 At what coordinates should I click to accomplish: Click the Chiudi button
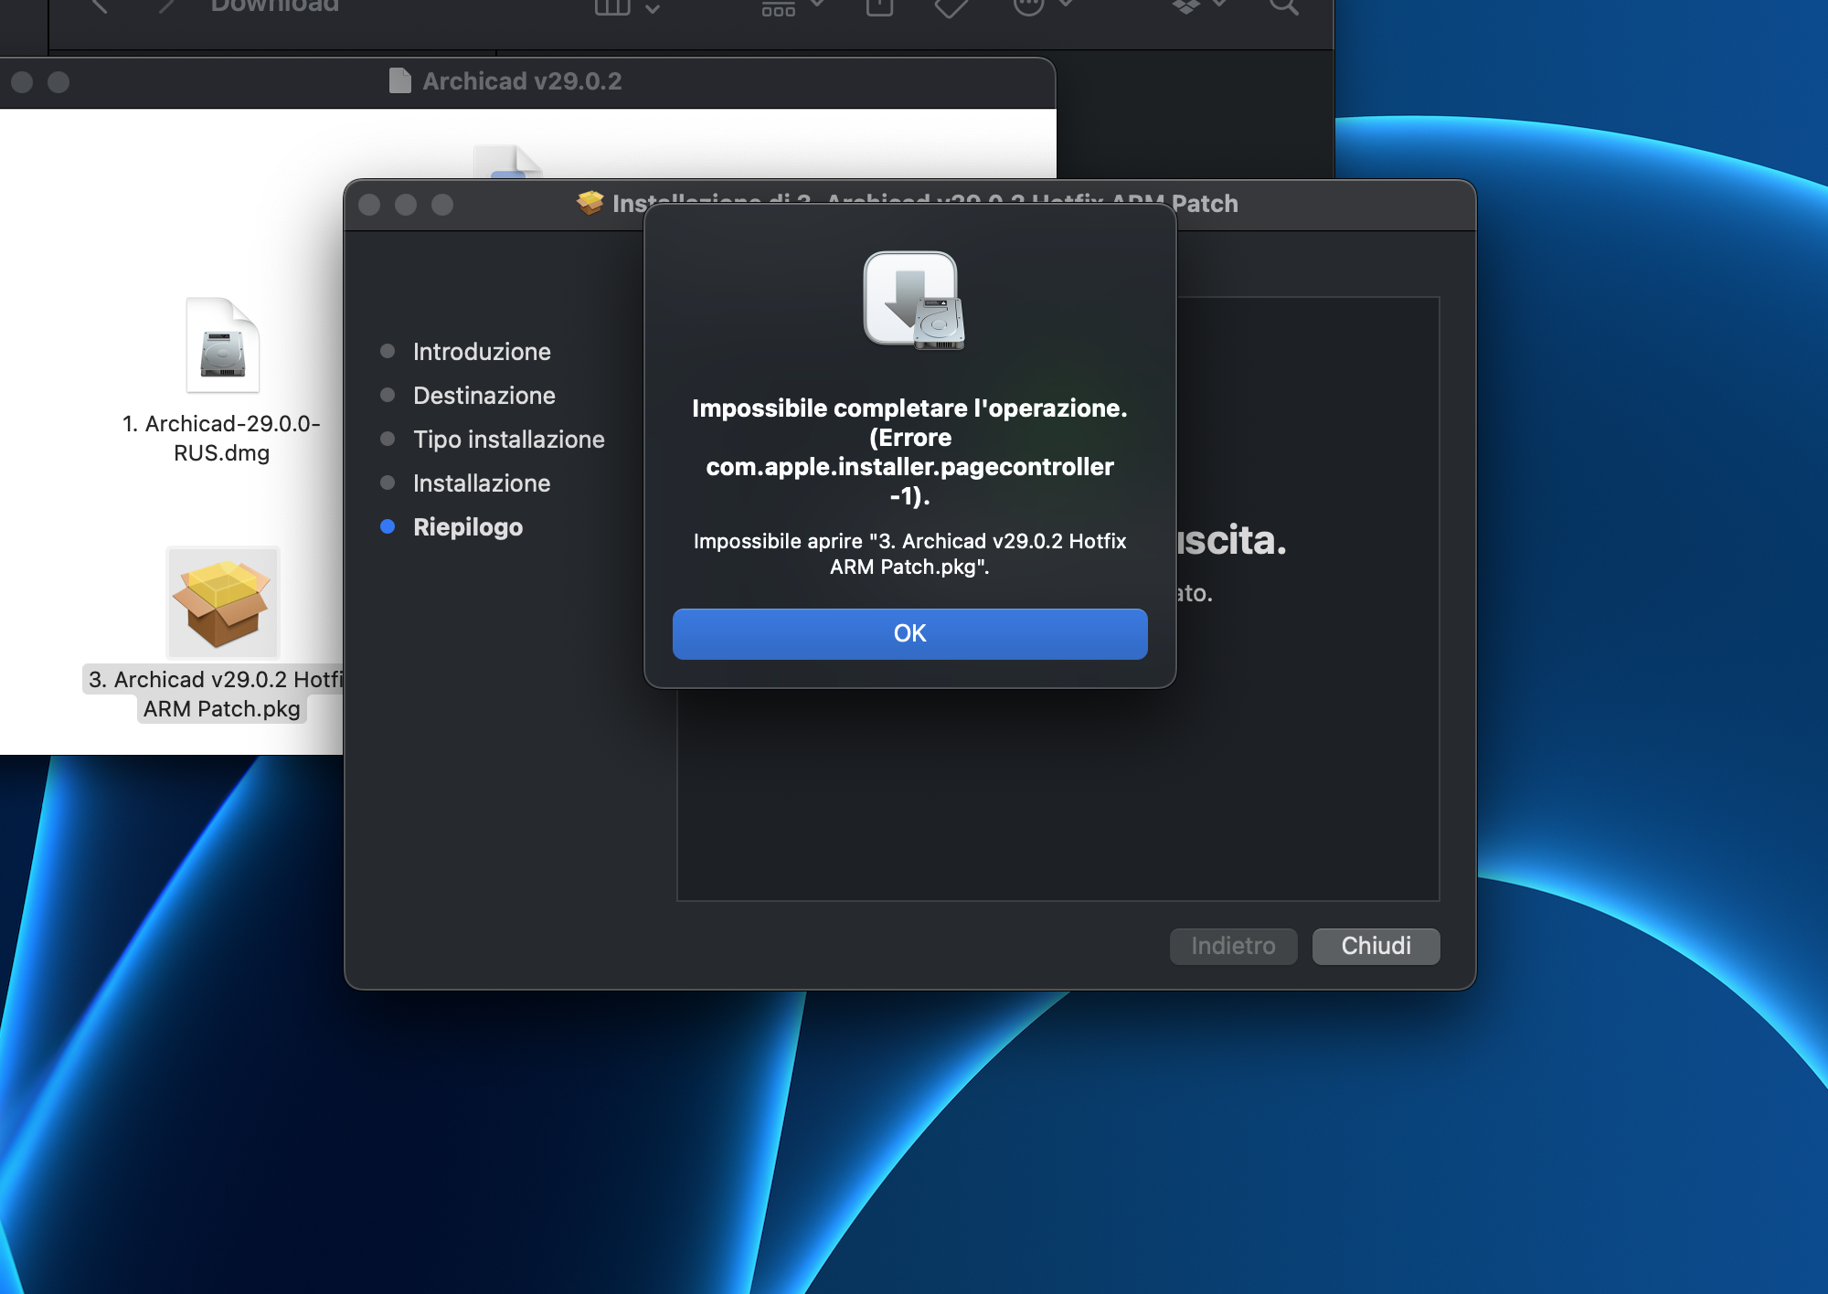[1376, 946]
